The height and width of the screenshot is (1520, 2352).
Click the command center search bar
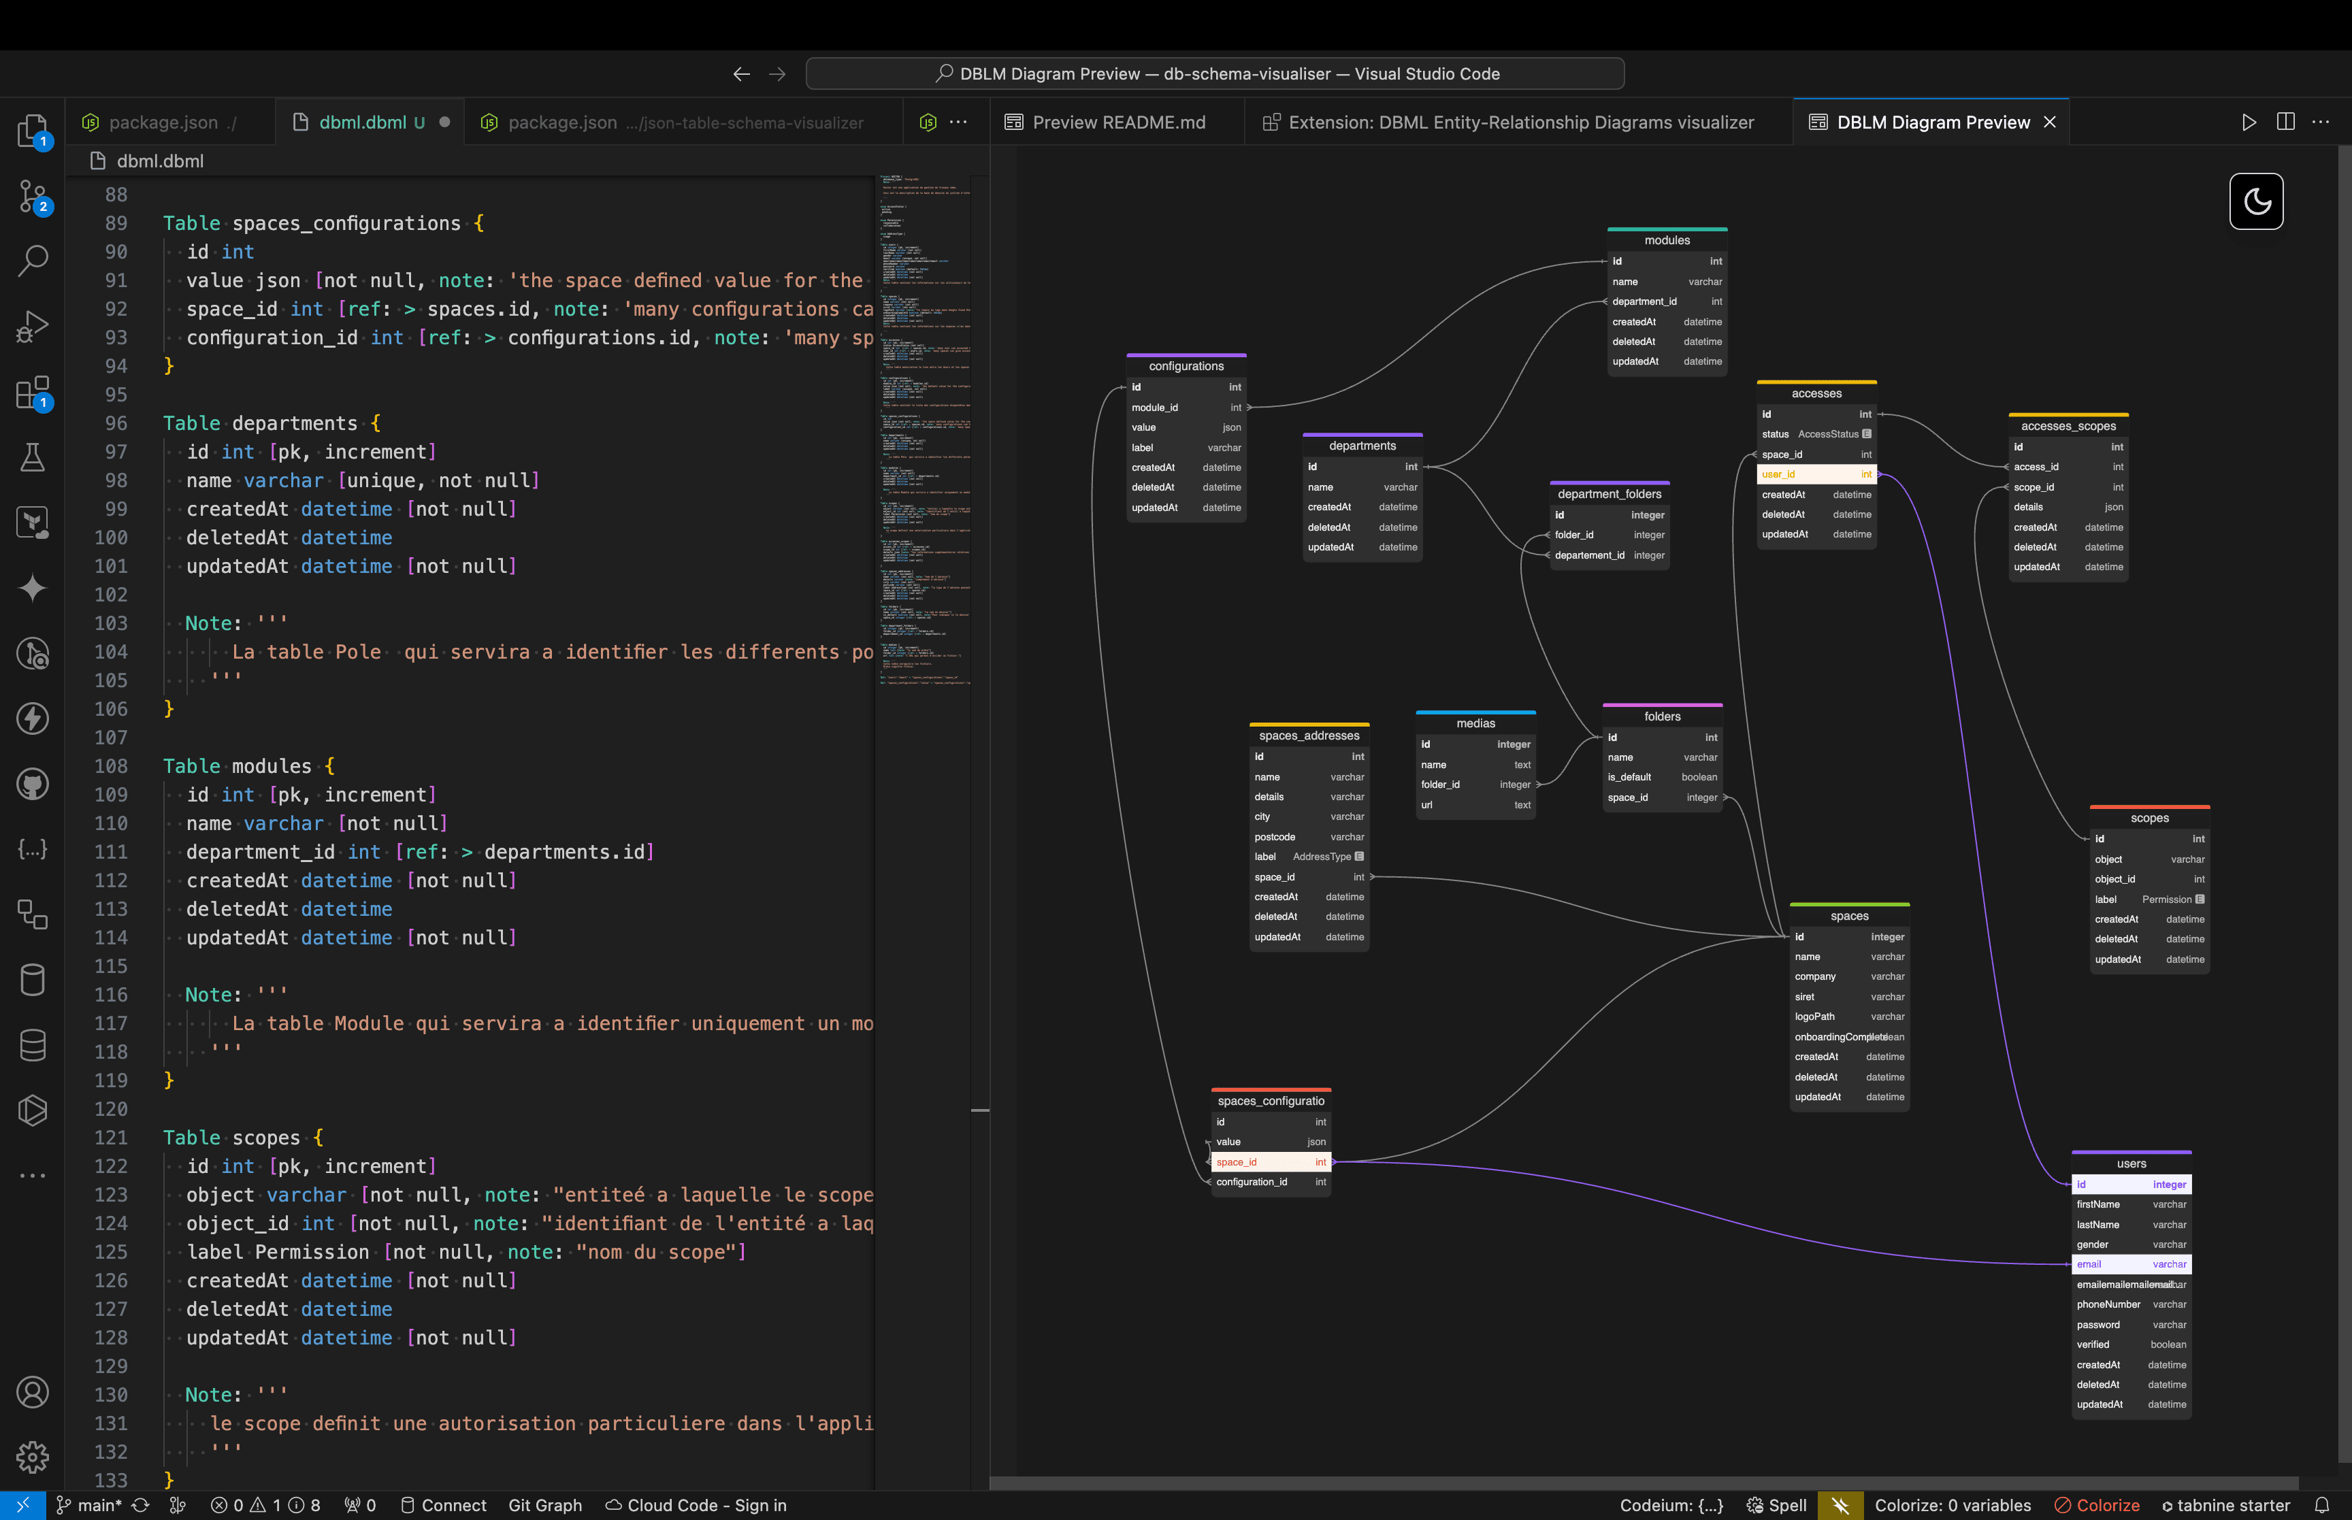click(x=1214, y=73)
